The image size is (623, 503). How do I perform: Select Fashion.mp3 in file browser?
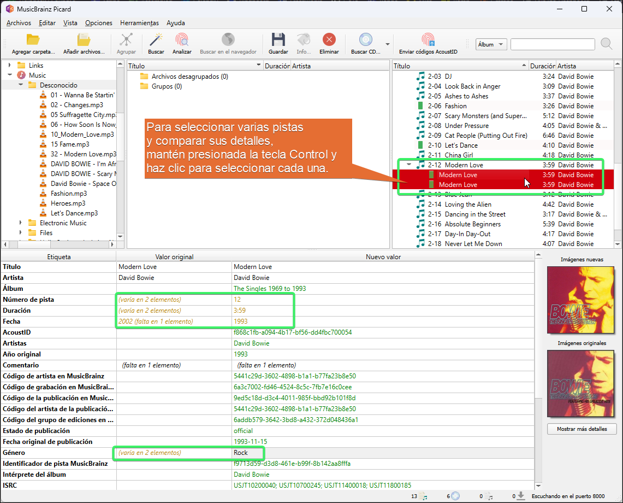coord(68,194)
